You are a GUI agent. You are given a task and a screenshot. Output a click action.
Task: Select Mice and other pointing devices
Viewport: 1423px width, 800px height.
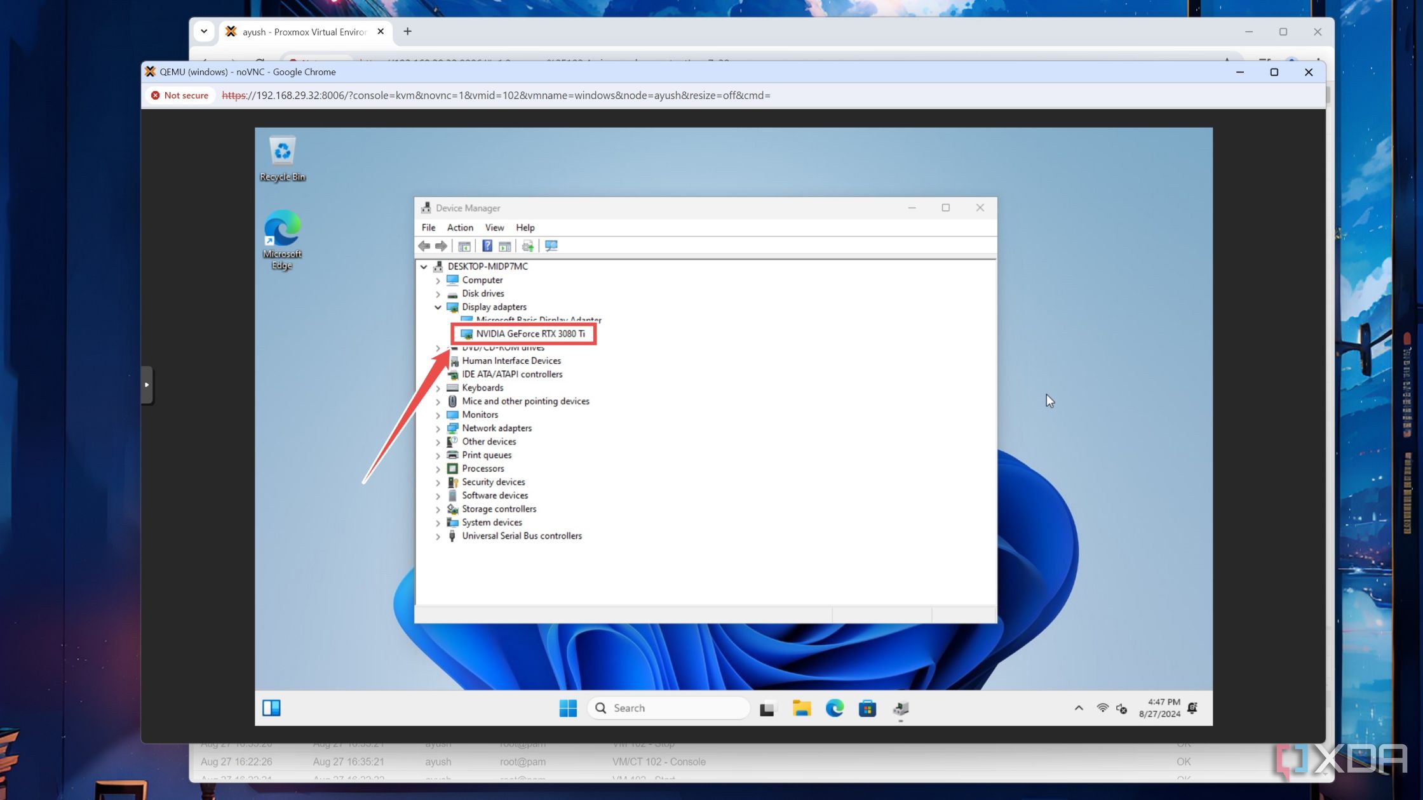coord(525,401)
